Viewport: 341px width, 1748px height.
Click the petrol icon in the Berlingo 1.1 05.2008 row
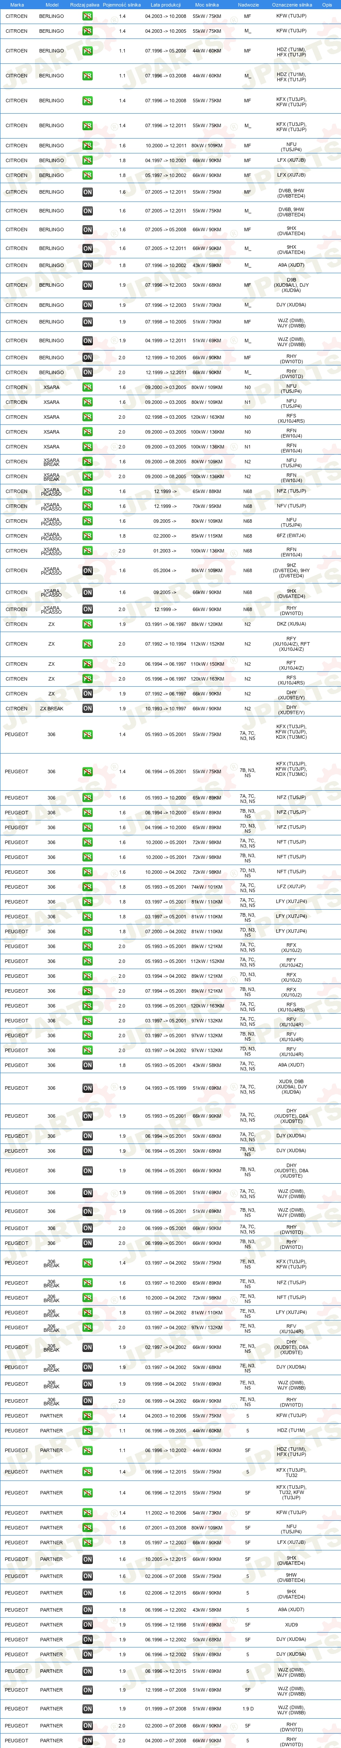(87, 51)
